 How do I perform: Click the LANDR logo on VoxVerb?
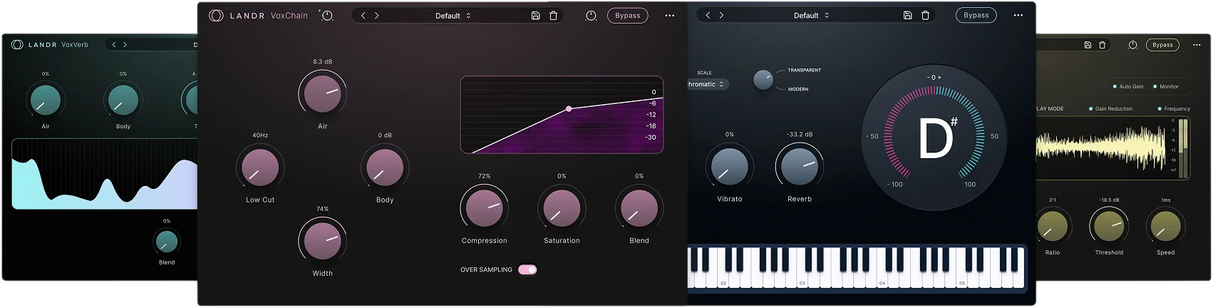(18, 44)
